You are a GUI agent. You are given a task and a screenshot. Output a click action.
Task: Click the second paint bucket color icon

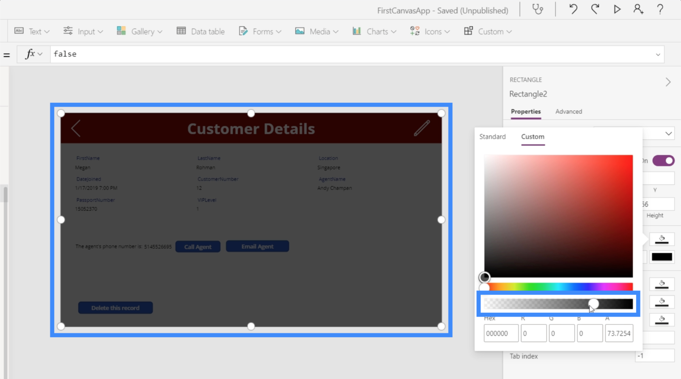(x=662, y=284)
